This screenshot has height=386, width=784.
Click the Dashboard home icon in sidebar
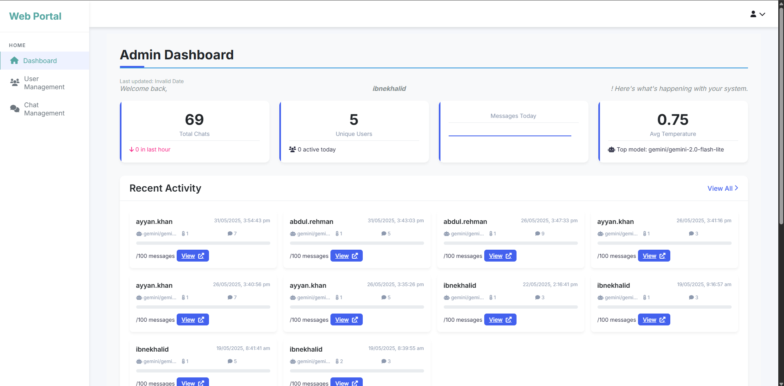click(14, 61)
